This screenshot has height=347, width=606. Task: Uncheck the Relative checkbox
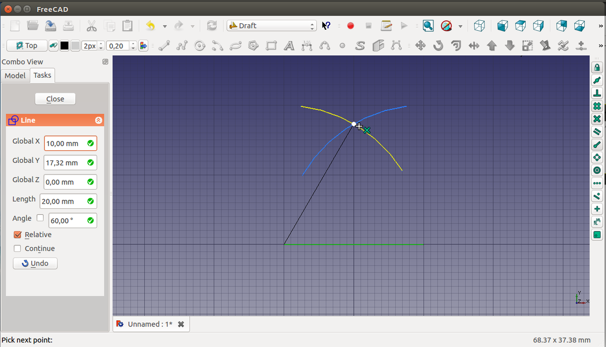pos(18,235)
